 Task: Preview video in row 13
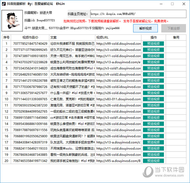coord(153,118)
